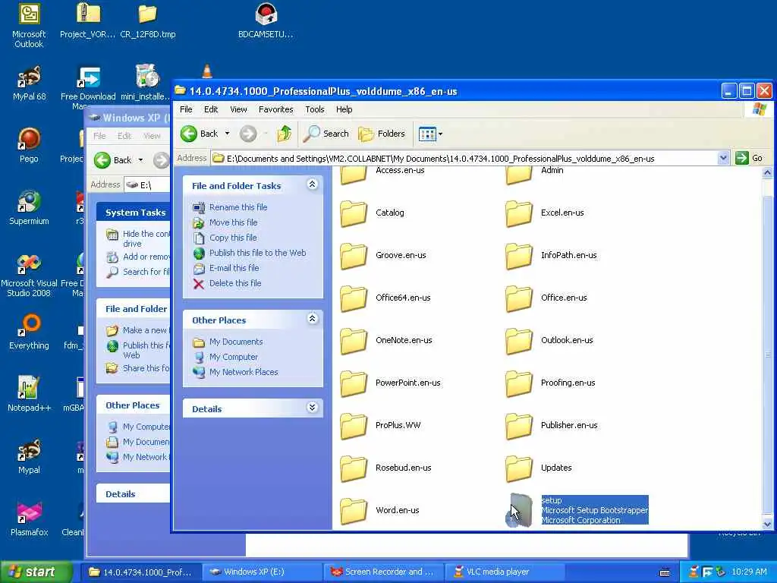
Task: Click the Go button
Action: pyautogui.click(x=749, y=158)
